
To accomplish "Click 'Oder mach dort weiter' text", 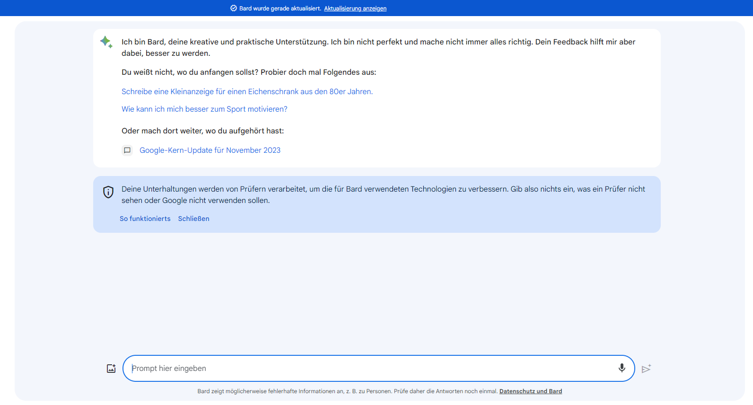I will [202, 131].
